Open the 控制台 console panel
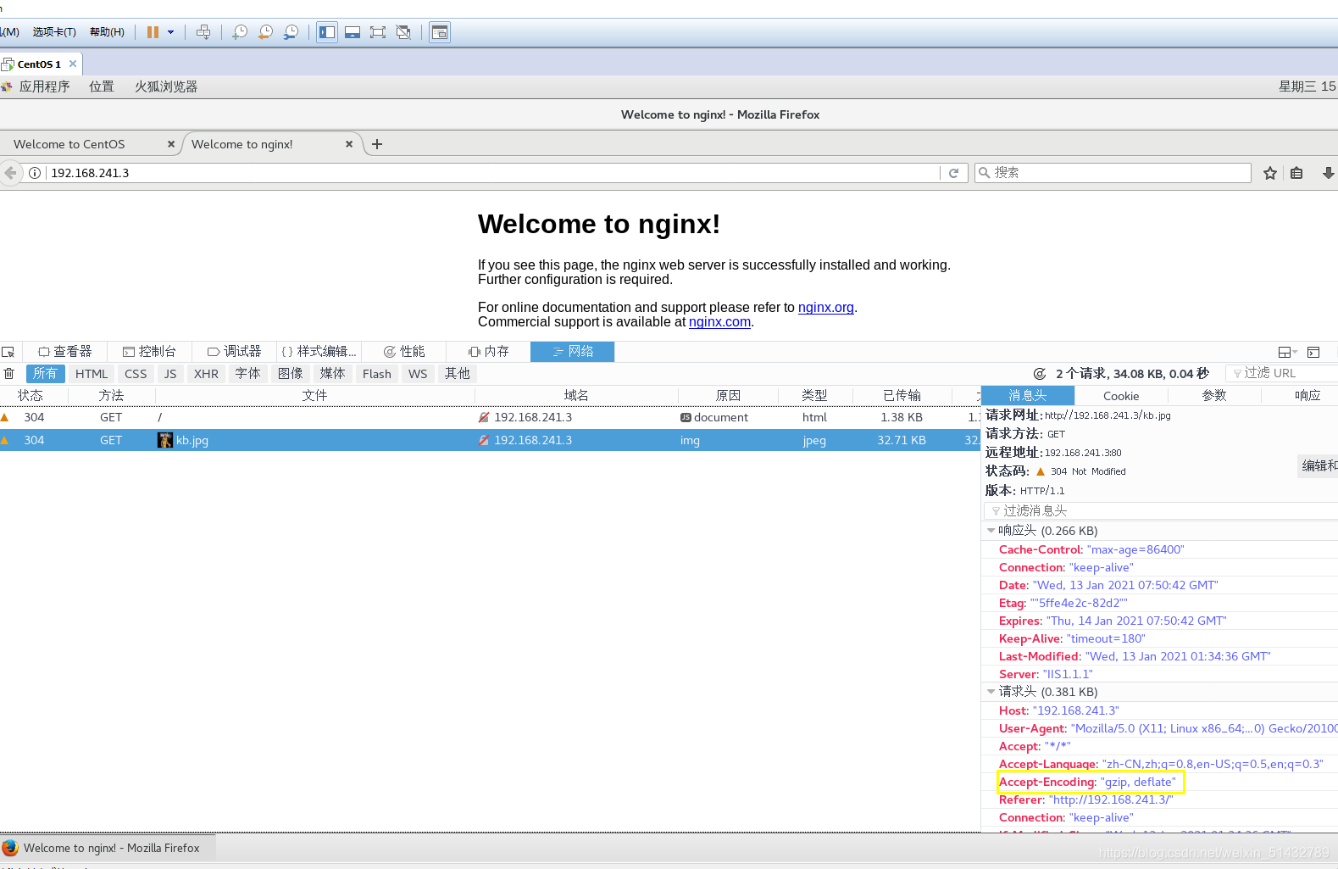 149,352
